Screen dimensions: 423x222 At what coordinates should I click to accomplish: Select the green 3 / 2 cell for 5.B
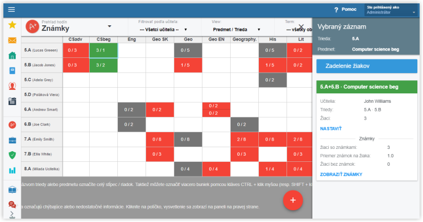tap(104, 65)
